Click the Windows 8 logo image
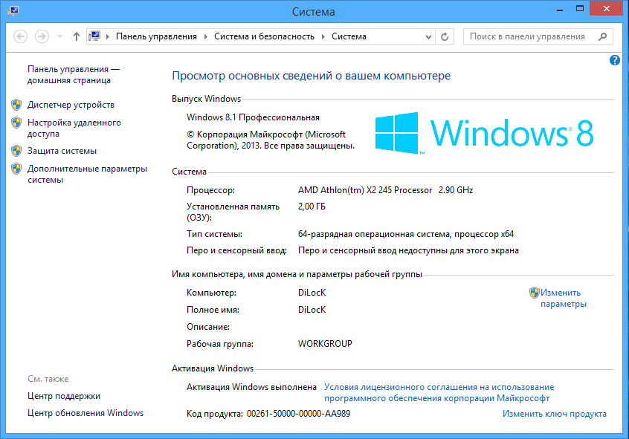This screenshot has width=629, height=439. click(x=484, y=133)
